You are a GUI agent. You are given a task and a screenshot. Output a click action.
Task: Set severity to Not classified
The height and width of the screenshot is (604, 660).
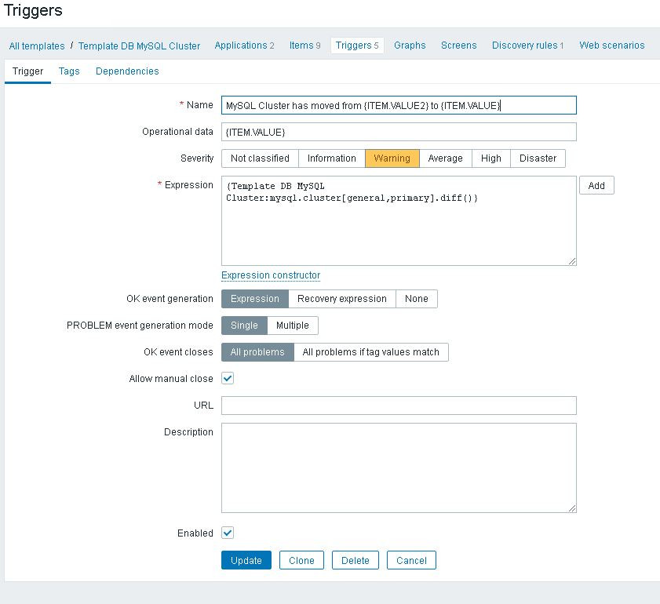click(260, 158)
